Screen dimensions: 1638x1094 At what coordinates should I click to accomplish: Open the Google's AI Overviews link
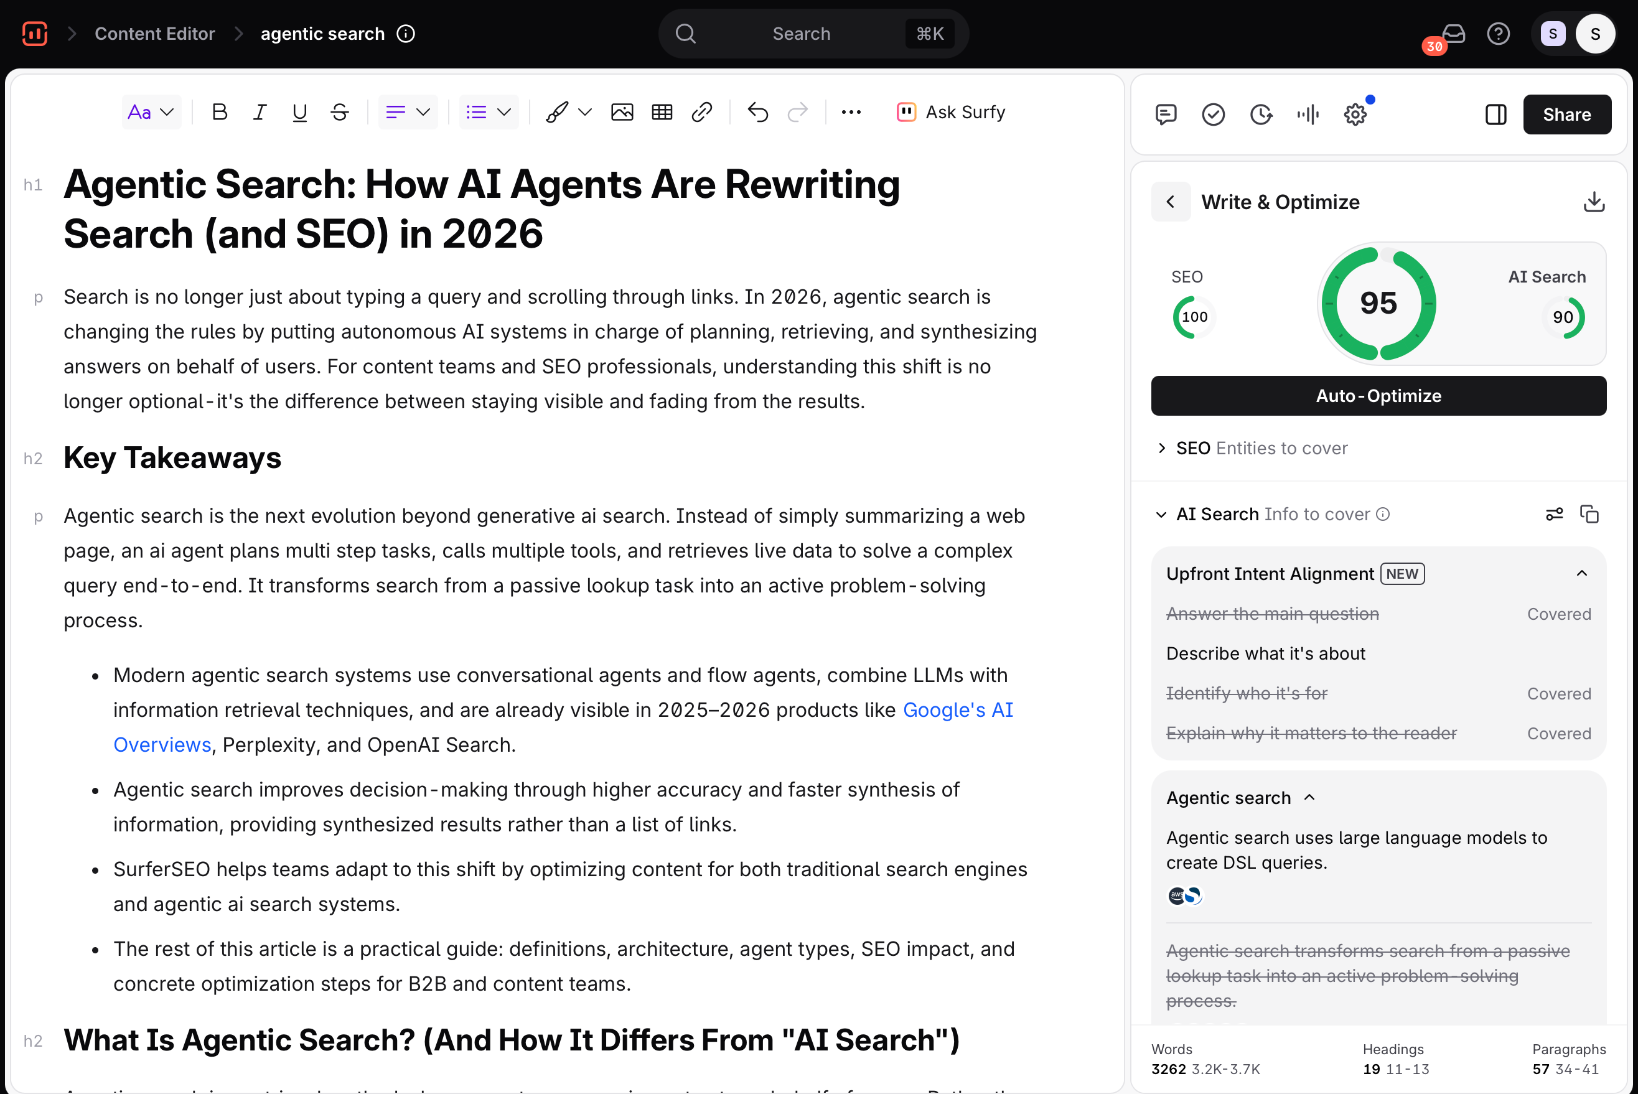(x=958, y=710)
